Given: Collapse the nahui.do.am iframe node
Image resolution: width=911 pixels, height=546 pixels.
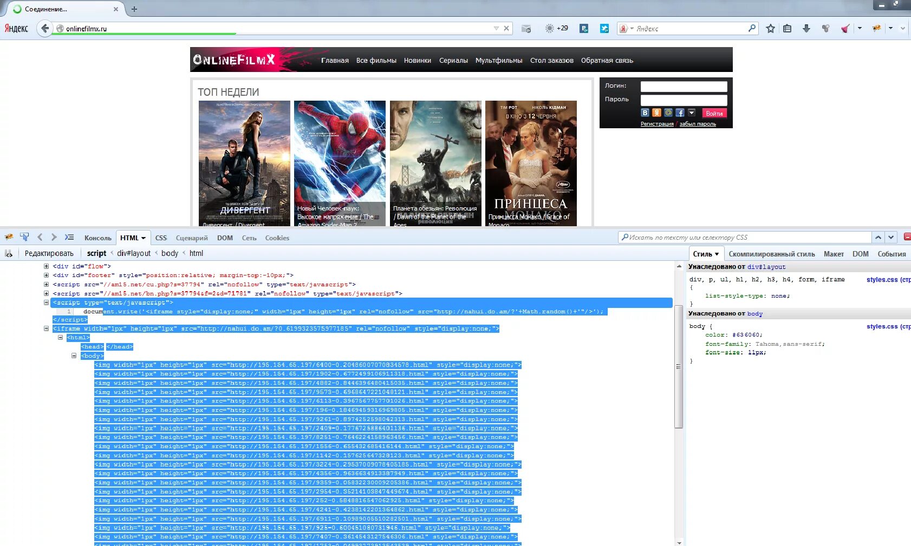Looking at the screenshot, I should coord(46,328).
